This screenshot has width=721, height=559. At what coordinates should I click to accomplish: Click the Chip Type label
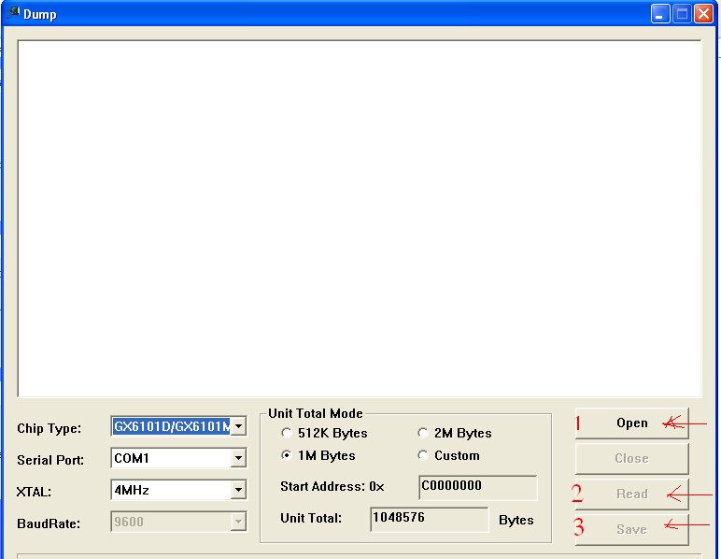click(x=49, y=428)
